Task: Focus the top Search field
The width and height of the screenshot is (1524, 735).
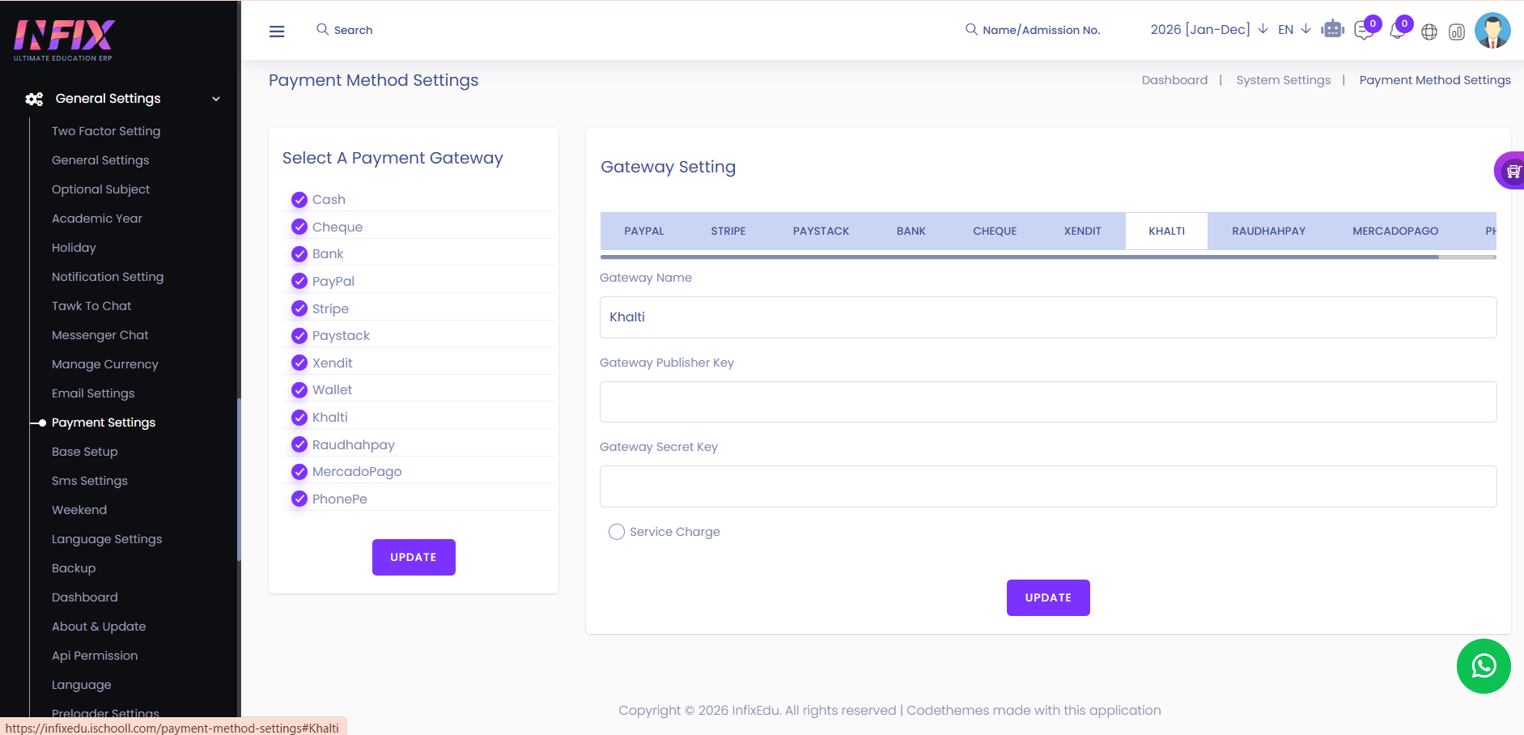Action: pos(353,30)
